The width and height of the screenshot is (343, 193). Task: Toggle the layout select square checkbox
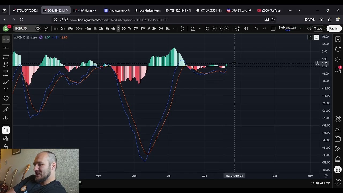tap(273, 28)
